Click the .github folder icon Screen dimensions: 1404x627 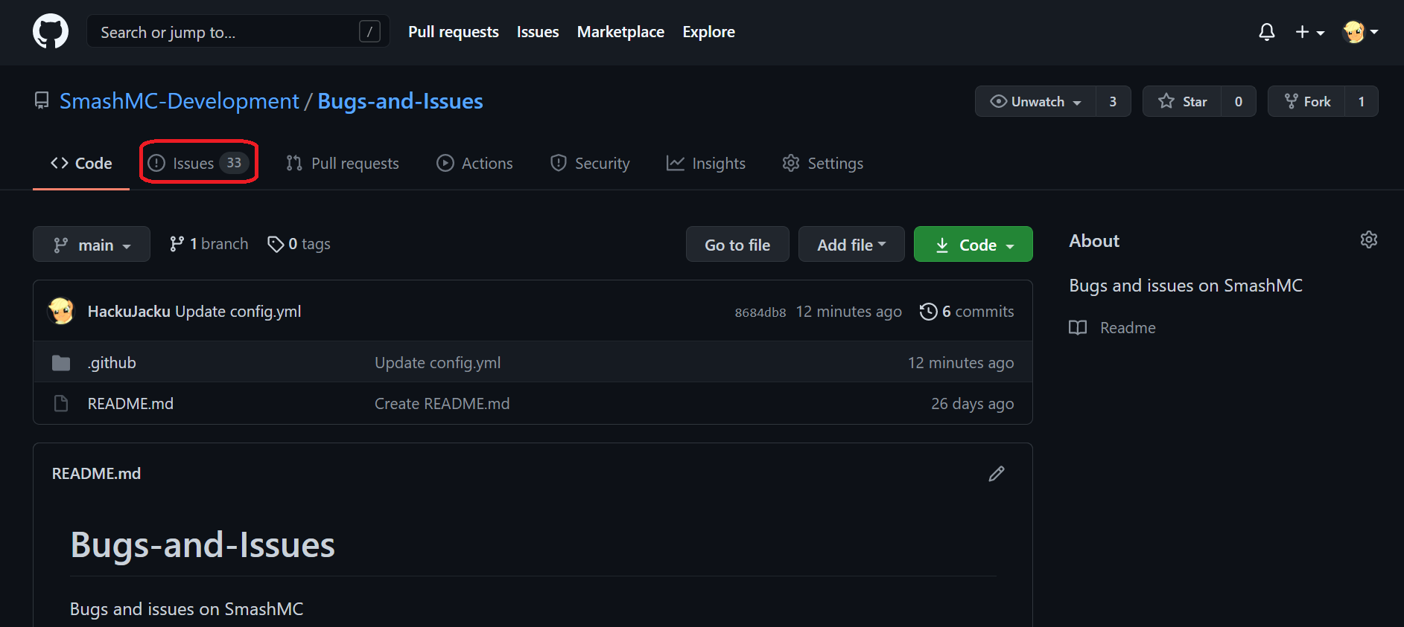tap(61, 363)
